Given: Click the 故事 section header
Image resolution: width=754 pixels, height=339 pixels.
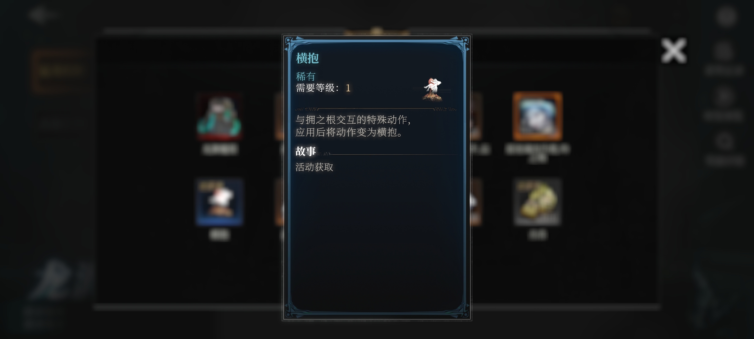Looking at the screenshot, I should tap(305, 151).
